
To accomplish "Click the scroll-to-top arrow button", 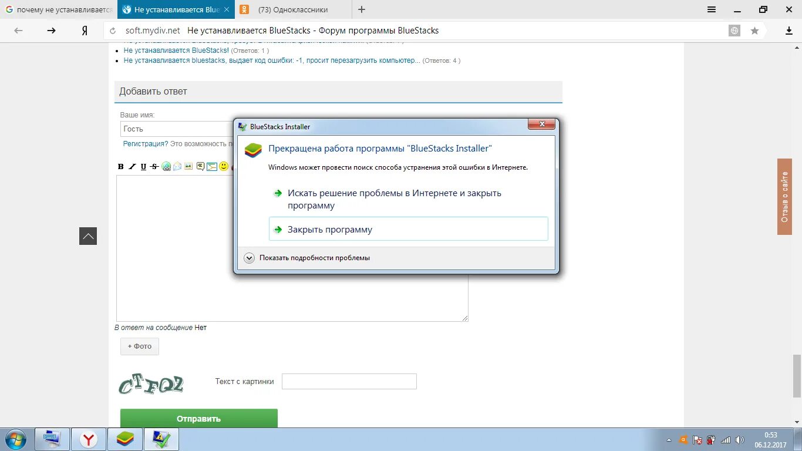I will [88, 236].
